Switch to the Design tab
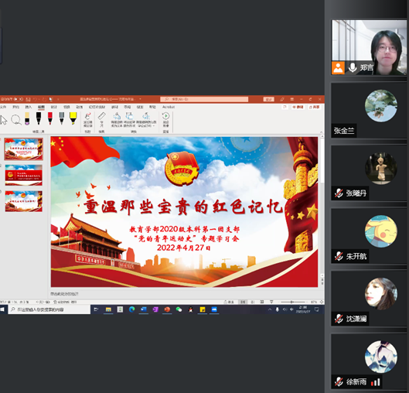This screenshot has height=393, width=409. pyautogui.click(x=53, y=107)
